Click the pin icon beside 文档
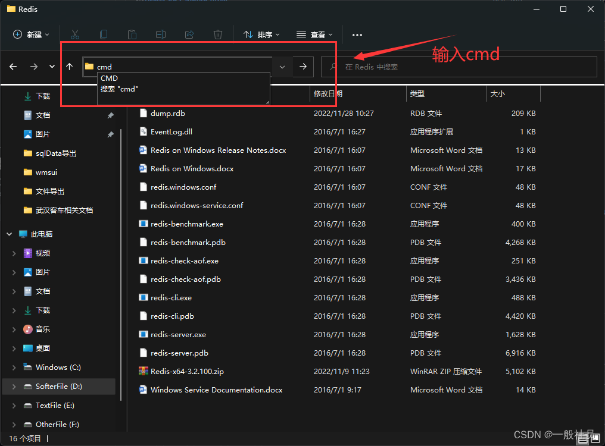This screenshot has width=605, height=446. (110, 115)
